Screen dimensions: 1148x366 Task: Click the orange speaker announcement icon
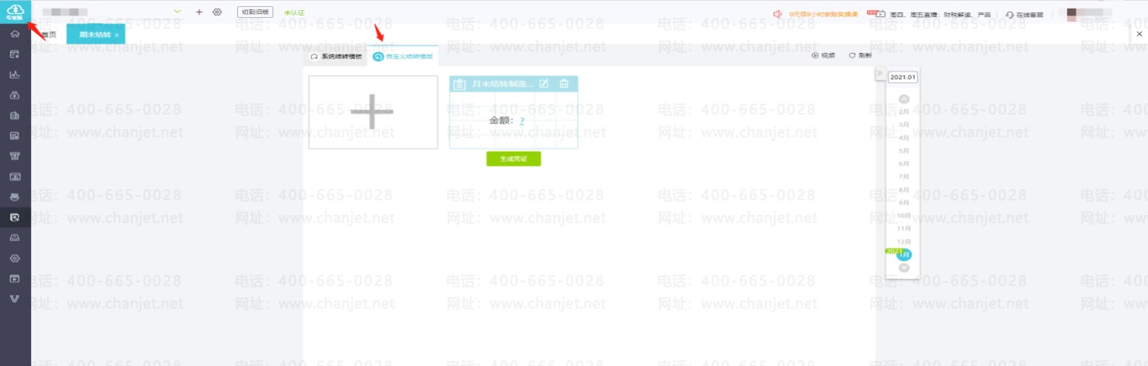778,14
